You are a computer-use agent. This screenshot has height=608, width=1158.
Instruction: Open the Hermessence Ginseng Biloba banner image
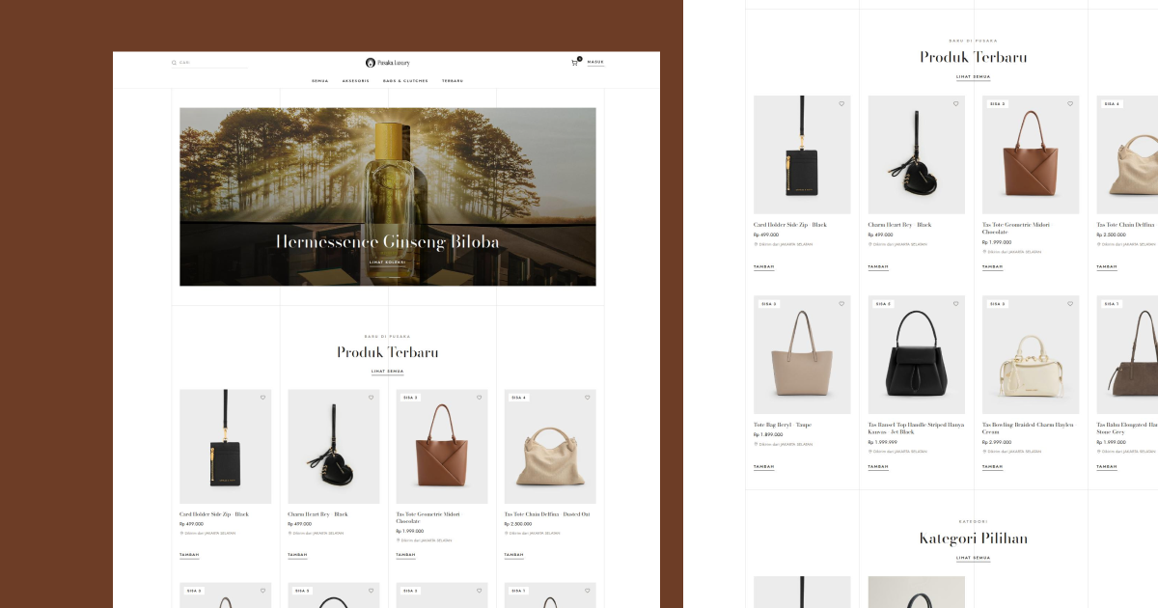388,197
